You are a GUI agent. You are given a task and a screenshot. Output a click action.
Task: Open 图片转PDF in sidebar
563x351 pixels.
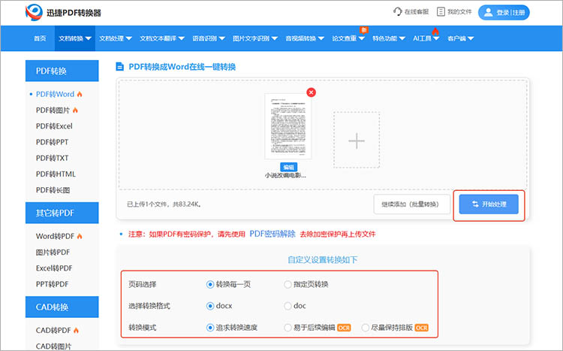click(53, 252)
